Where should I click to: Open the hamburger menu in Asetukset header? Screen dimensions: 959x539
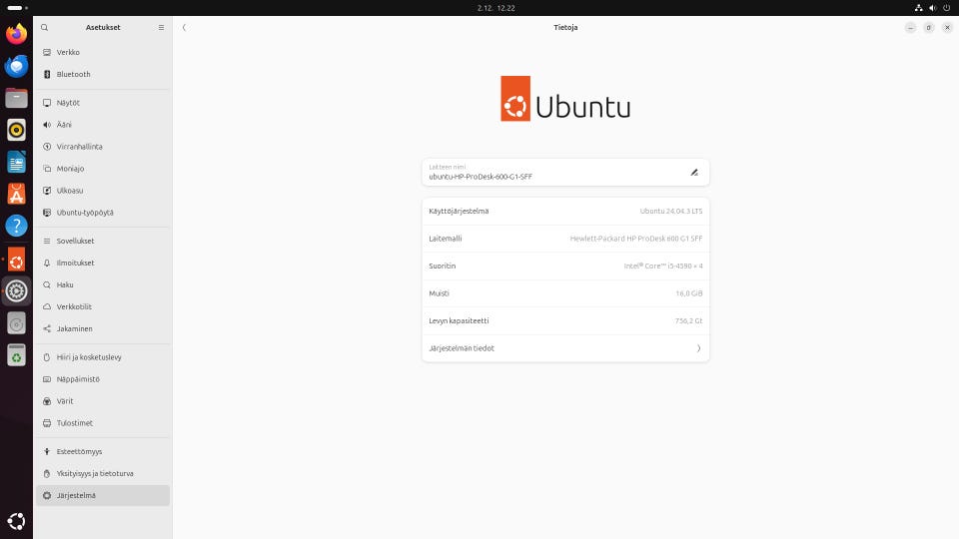(x=161, y=28)
